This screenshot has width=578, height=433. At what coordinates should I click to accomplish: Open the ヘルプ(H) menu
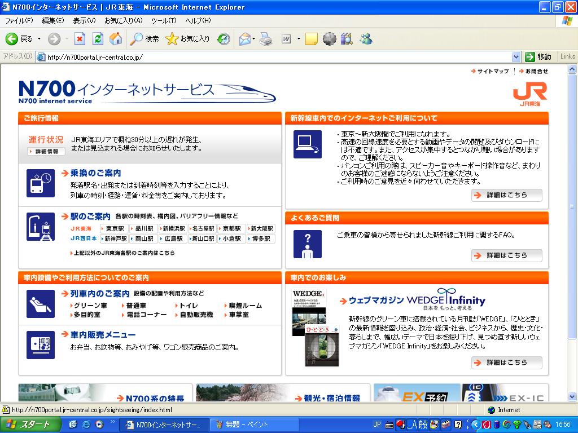(x=198, y=21)
